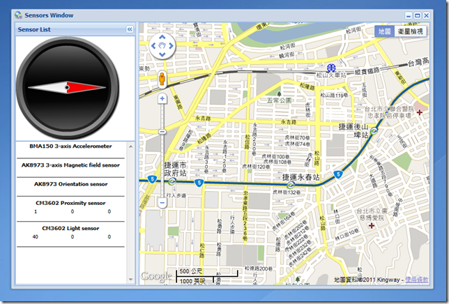
Task: Click the Google logo on map
Action: pos(156,276)
